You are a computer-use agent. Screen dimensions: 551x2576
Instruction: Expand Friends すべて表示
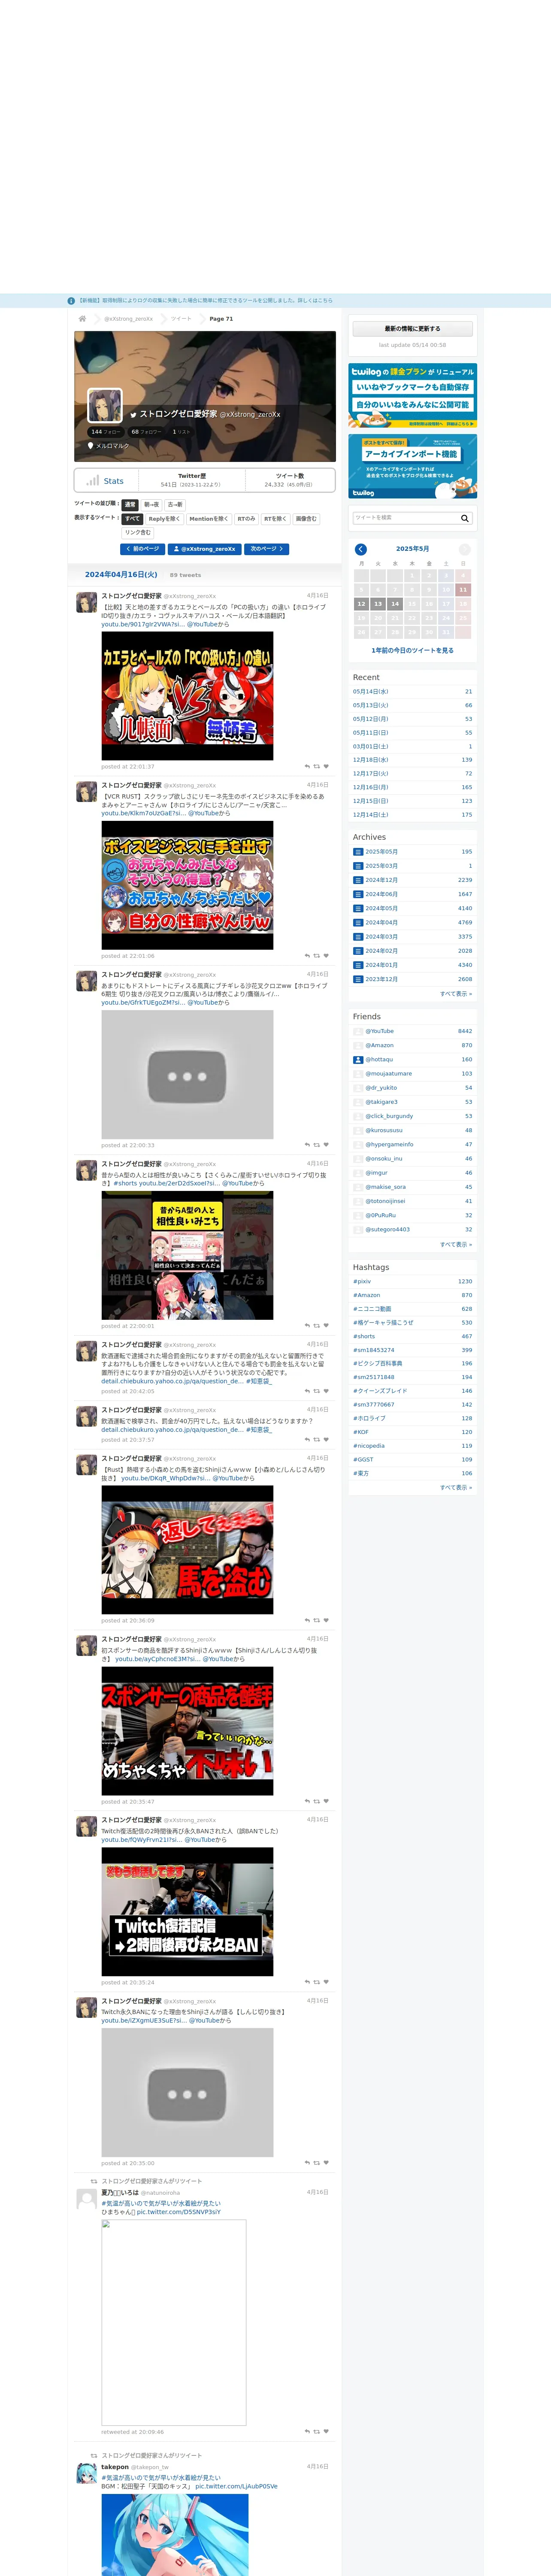click(456, 1244)
